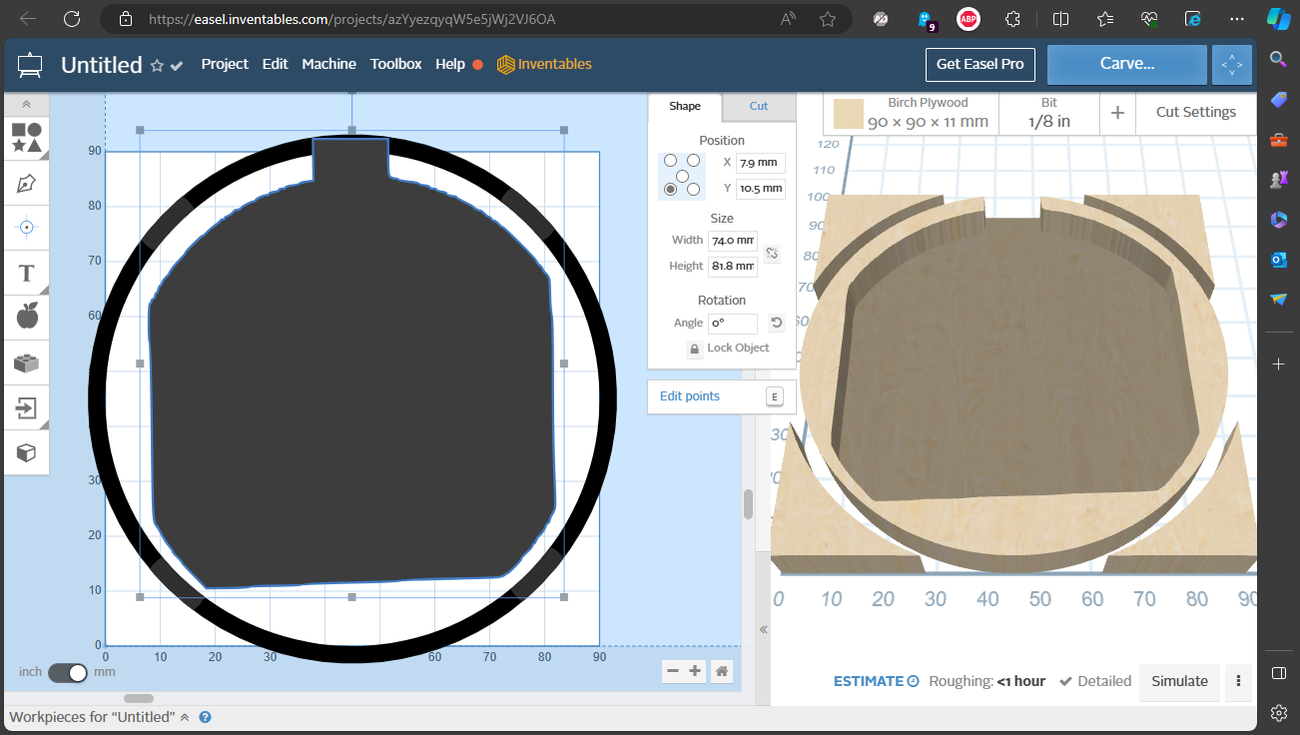Click the rotation Angle input field
1300x735 pixels.
(x=733, y=324)
